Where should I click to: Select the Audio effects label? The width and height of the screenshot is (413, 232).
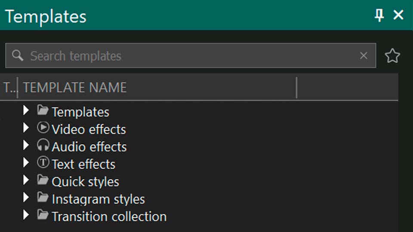[89, 147]
